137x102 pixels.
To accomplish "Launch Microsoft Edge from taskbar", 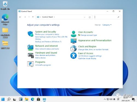I will pos(33,99).
